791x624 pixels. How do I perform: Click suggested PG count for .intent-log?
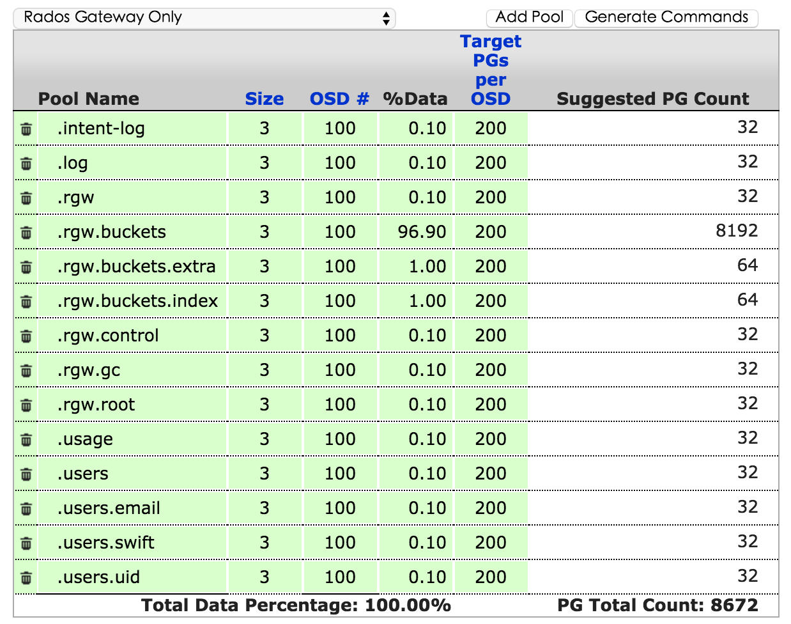point(748,127)
